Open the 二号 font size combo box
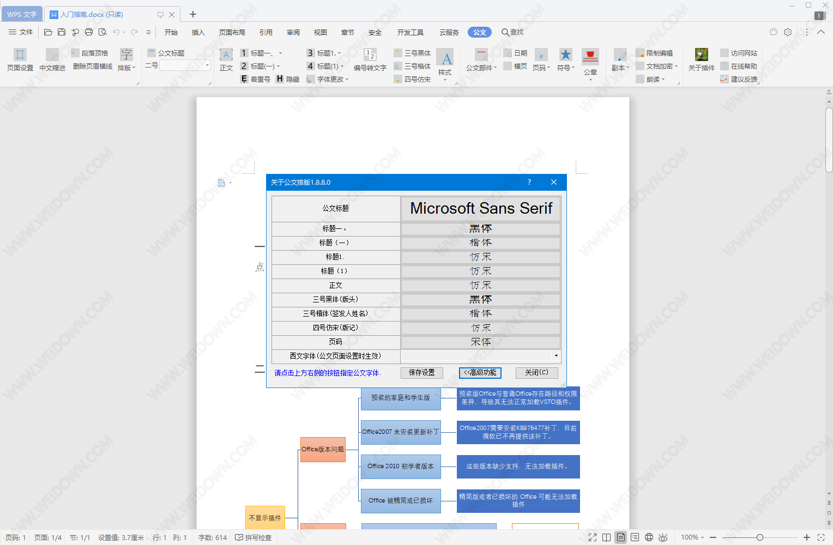 (x=185, y=65)
